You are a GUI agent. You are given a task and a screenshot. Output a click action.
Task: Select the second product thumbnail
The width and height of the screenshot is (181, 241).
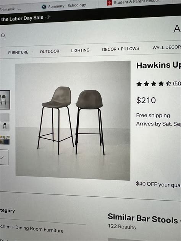tap(5, 122)
